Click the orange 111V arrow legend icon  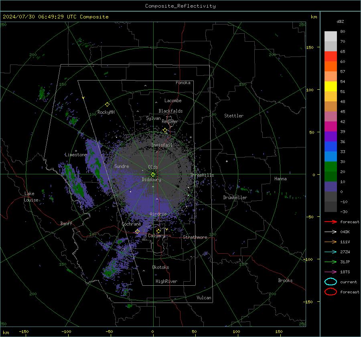point(331,242)
